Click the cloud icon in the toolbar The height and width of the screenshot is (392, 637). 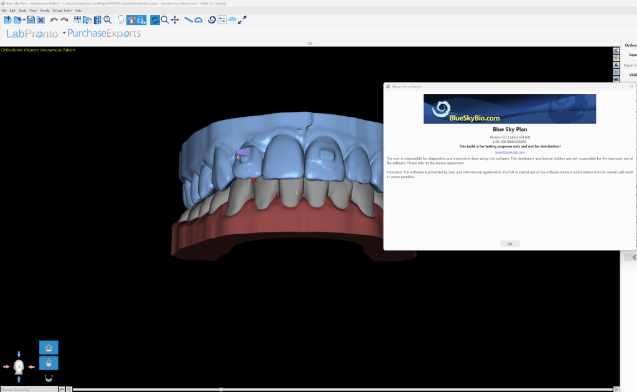click(x=232, y=19)
